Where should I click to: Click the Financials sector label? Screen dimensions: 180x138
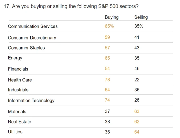[x=18, y=69]
